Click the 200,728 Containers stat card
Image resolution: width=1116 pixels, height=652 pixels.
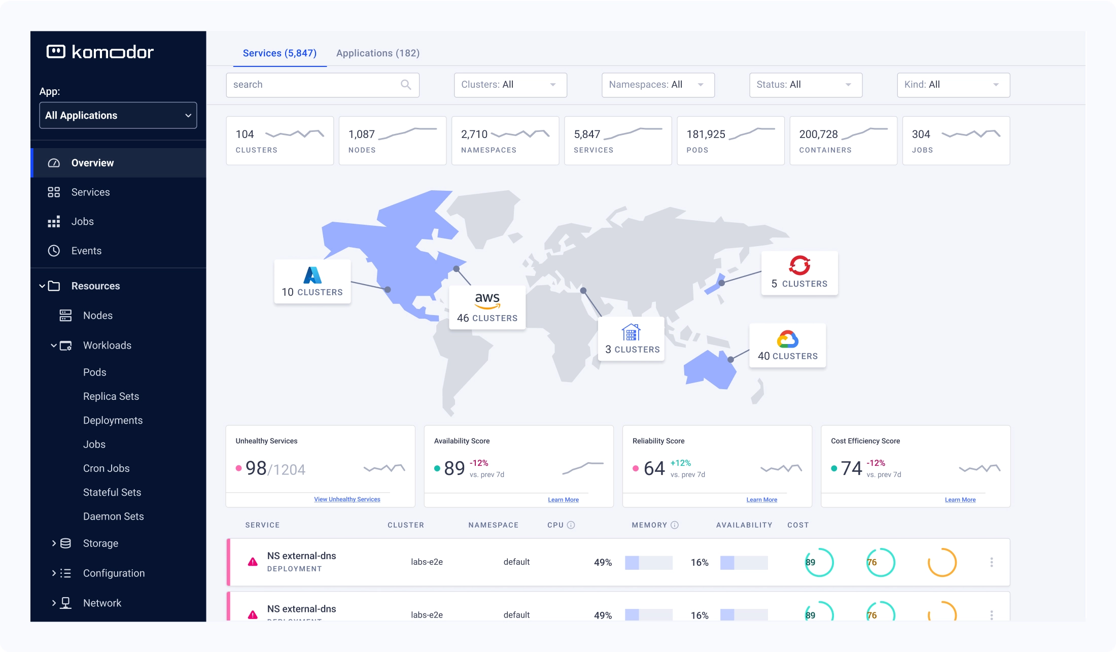click(843, 141)
